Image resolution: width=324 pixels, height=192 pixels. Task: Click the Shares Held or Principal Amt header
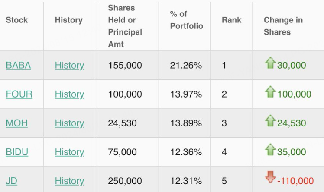click(x=125, y=26)
